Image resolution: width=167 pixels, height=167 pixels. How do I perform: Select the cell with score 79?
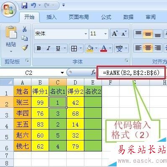tap(76, 146)
